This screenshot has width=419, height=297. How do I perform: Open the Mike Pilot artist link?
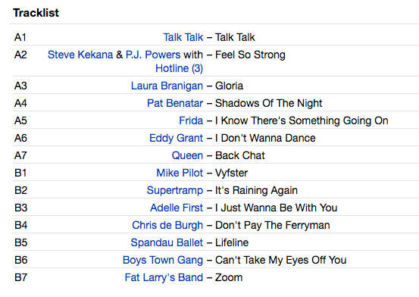pos(180,173)
